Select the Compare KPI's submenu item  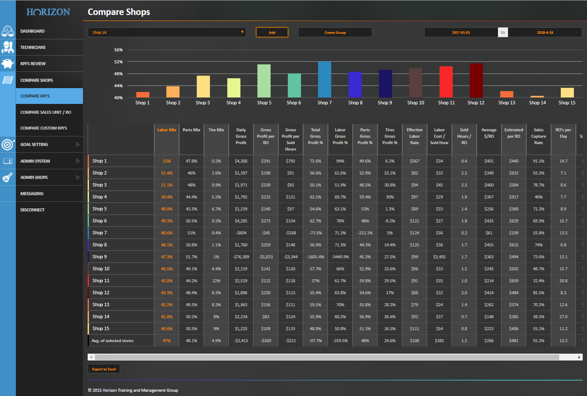[x=50, y=96]
